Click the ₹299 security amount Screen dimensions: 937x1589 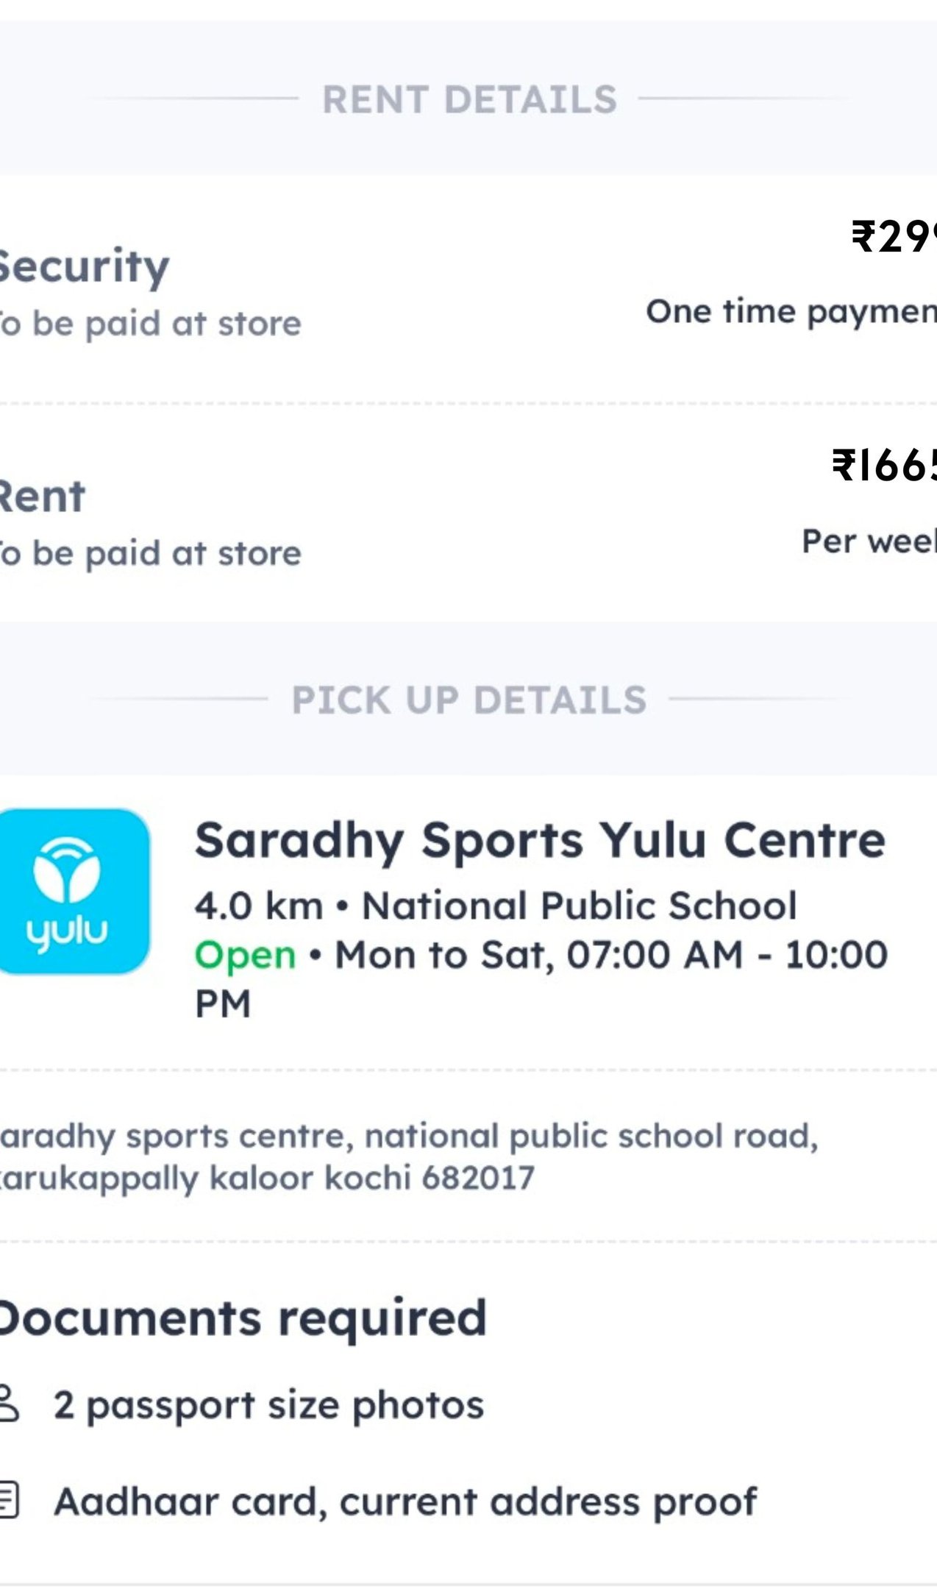tap(893, 237)
